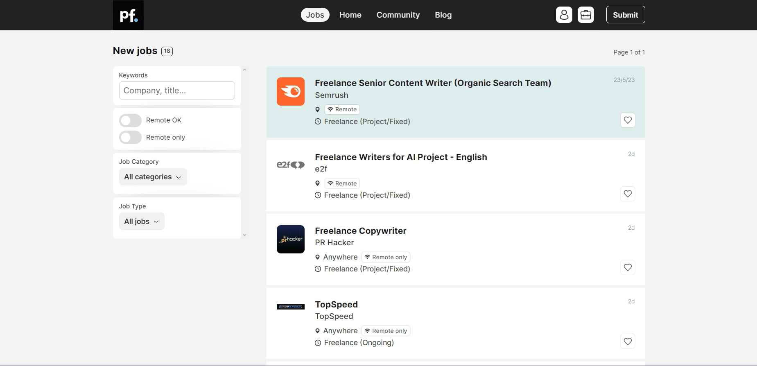Image resolution: width=757 pixels, height=366 pixels.
Task: Open Freelance Writers for AI Project listing
Action: 400,157
